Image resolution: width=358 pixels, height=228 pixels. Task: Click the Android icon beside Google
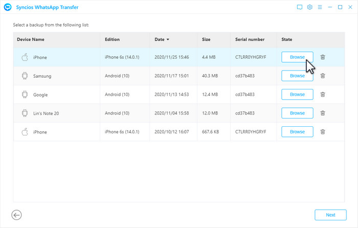tap(25, 94)
